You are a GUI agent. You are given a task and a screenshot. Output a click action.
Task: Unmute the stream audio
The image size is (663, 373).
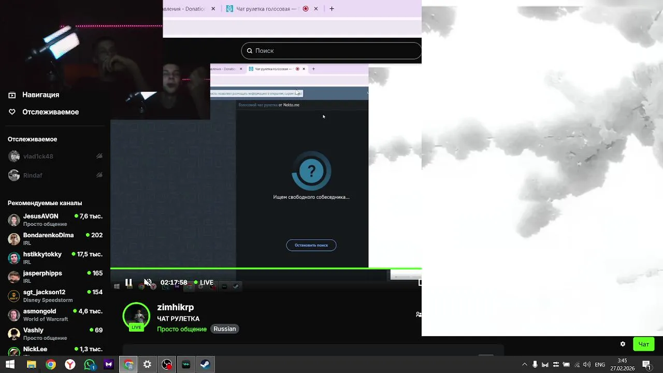point(148,282)
